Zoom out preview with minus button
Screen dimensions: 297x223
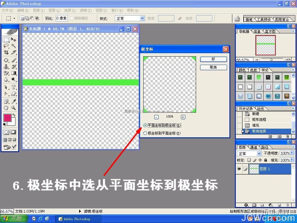click(156, 117)
